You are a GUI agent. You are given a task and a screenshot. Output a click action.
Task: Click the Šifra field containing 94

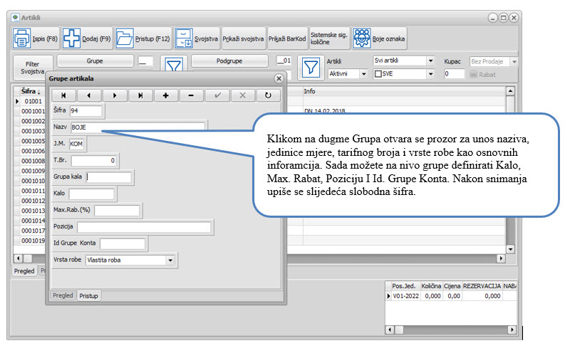(85, 110)
